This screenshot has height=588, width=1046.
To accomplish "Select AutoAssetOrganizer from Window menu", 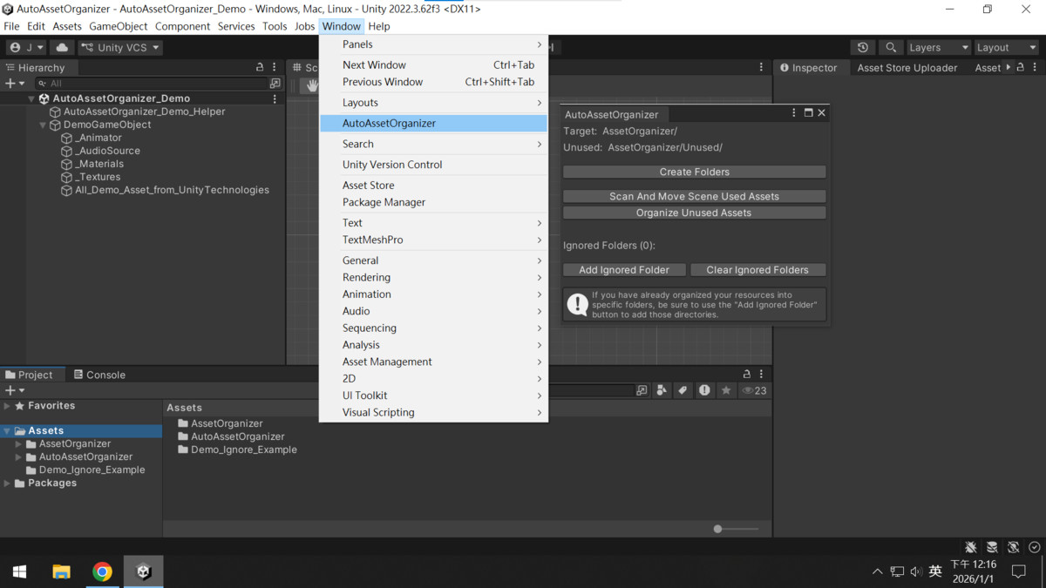I will (x=389, y=124).
